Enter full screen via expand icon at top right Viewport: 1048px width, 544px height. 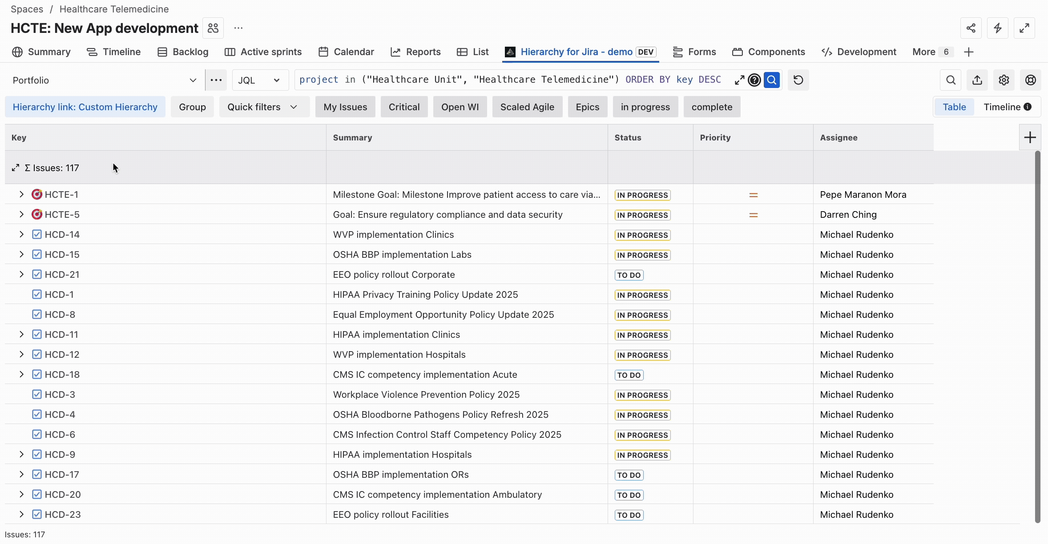coord(1024,28)
